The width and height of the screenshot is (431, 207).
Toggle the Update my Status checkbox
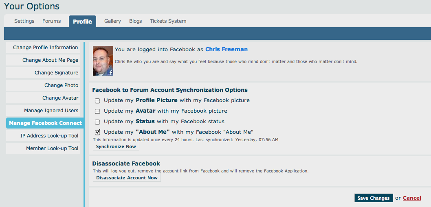[x=97, y=122]
